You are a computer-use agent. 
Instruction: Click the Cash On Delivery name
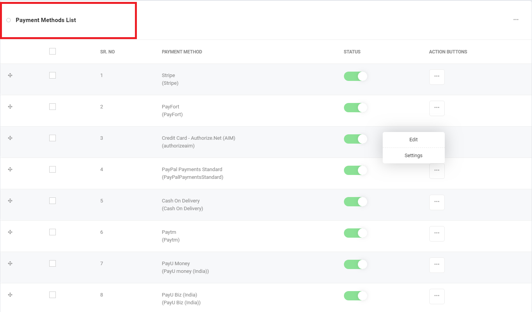coord(181,201)
